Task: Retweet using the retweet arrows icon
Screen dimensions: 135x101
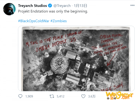Action: pyautogui.click(x=52, y=96)
